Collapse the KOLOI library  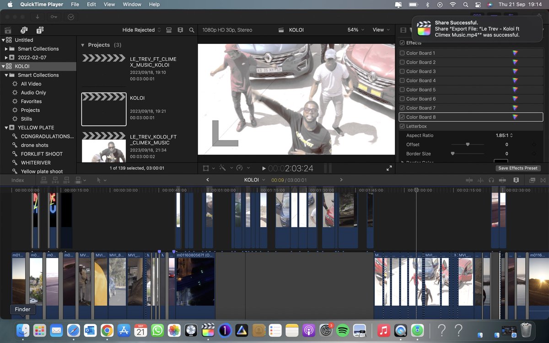pos(4,66)
